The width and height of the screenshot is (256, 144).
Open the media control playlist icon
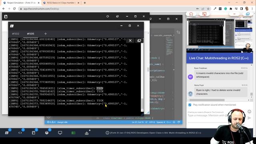point(236,9)
